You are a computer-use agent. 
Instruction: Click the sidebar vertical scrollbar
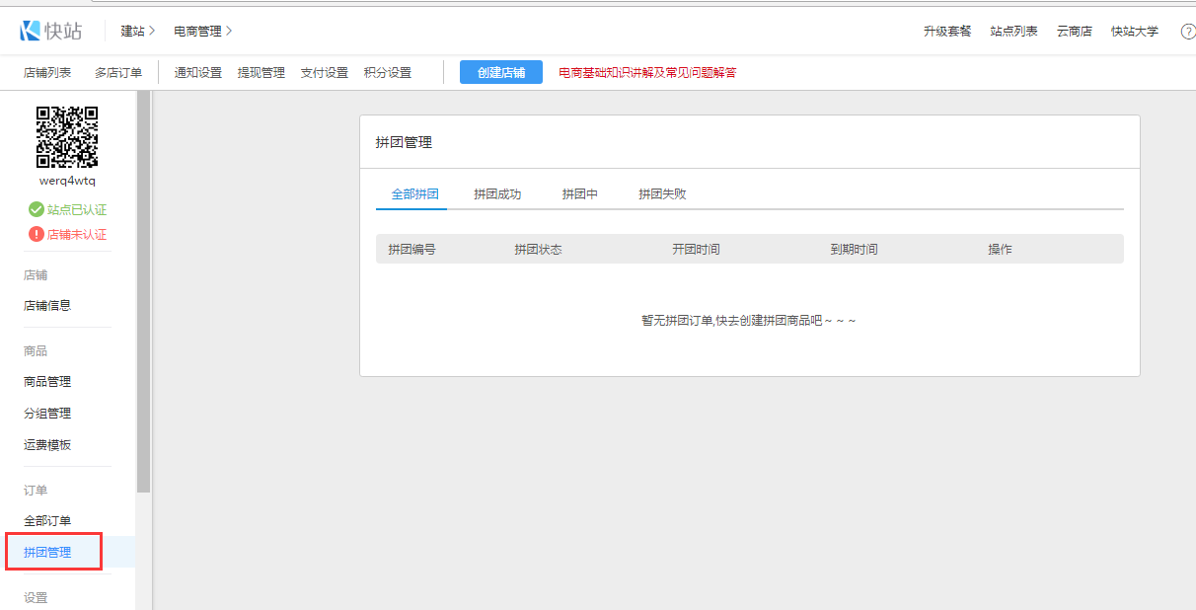point(144,296)
